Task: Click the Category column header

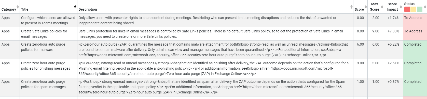Action: pyautogui.click(x=9, y=9)
